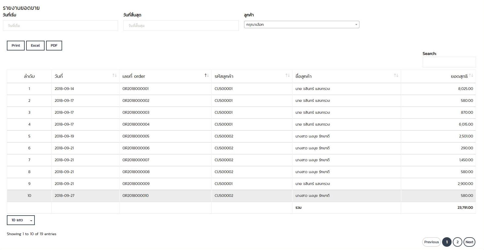
Task: Click order row OR2018000005
Action: tap(136, 136)
